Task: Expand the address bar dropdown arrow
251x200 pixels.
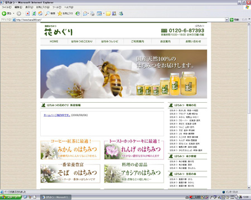Action: (x=226, y=19)
